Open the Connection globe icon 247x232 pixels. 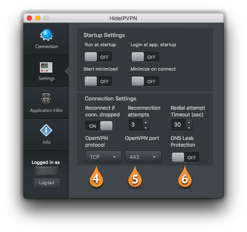pos(46,35)
